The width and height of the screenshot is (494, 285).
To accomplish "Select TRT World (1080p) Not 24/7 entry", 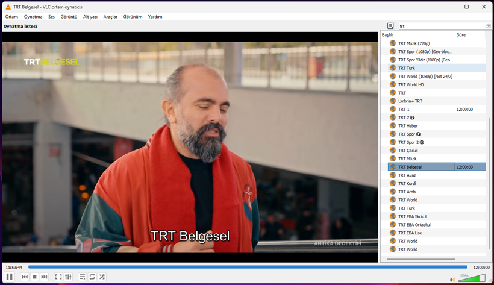I will coord(437,77).
